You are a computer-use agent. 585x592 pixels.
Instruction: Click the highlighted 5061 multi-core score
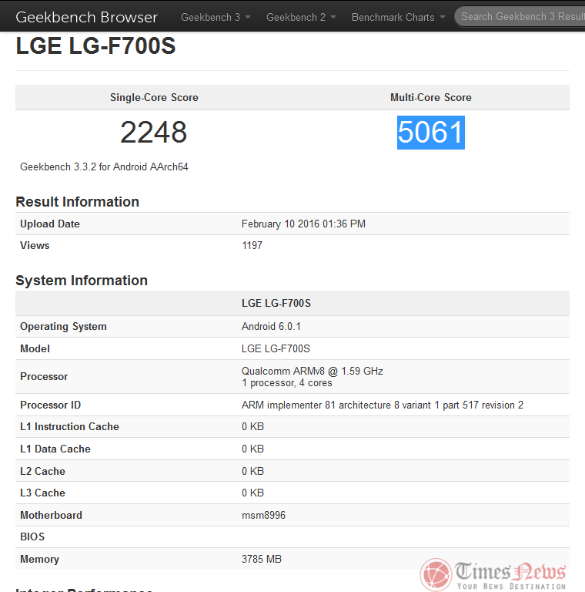point(430,133)
